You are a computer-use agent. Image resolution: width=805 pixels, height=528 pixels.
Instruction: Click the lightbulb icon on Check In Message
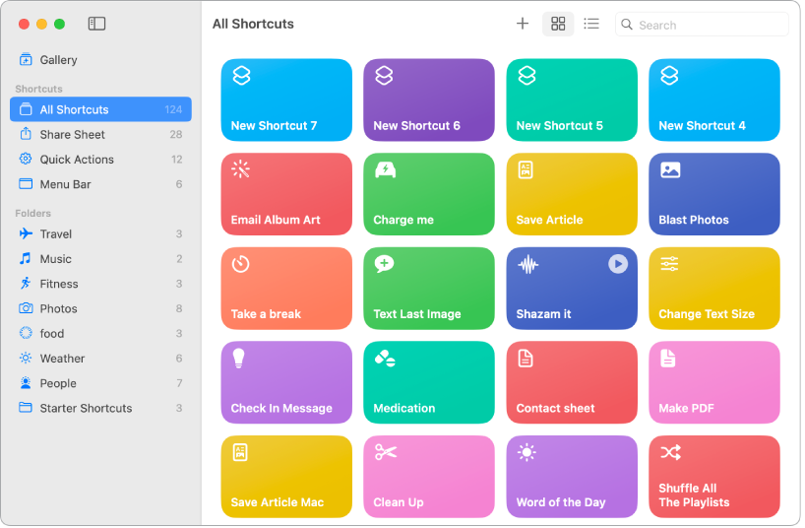coord(241,358)
